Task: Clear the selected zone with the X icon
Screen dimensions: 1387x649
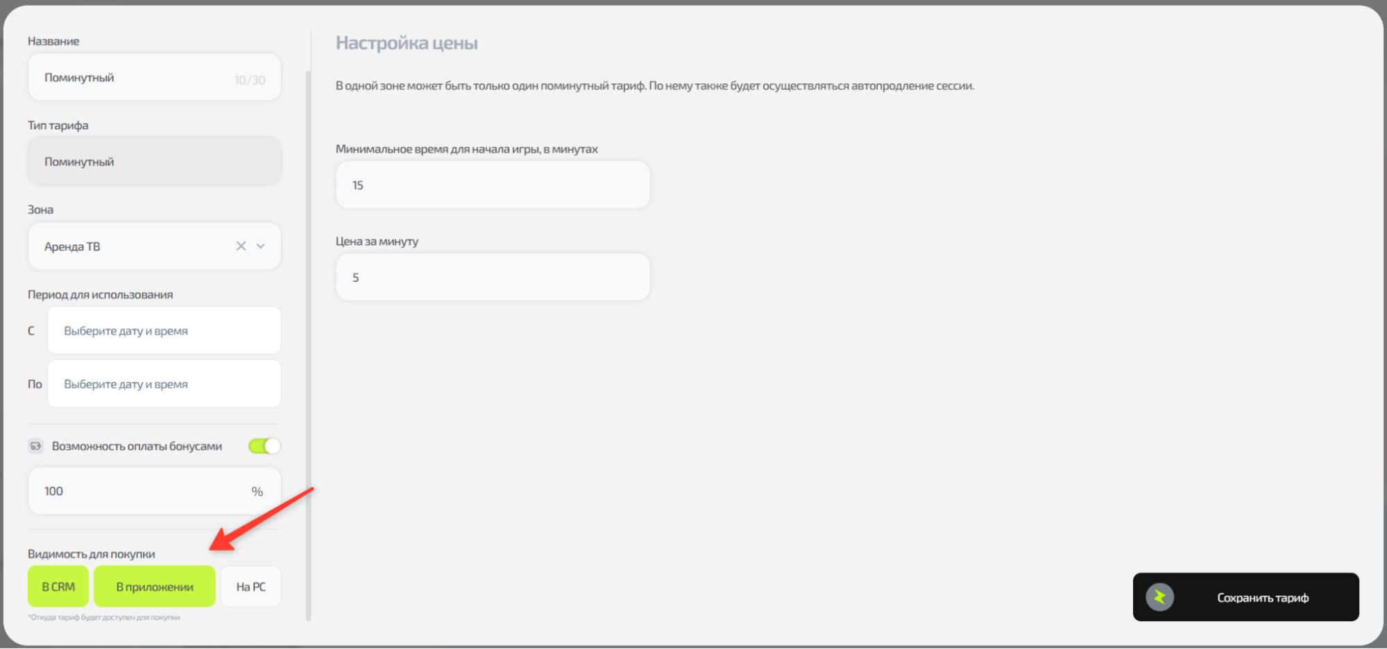Action: (x=241, y=246)
